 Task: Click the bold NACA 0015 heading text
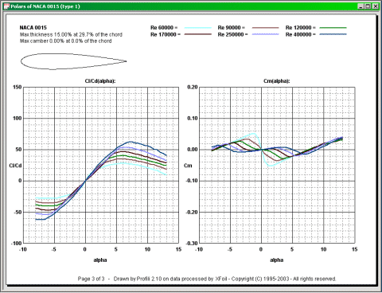pos(33,28)
